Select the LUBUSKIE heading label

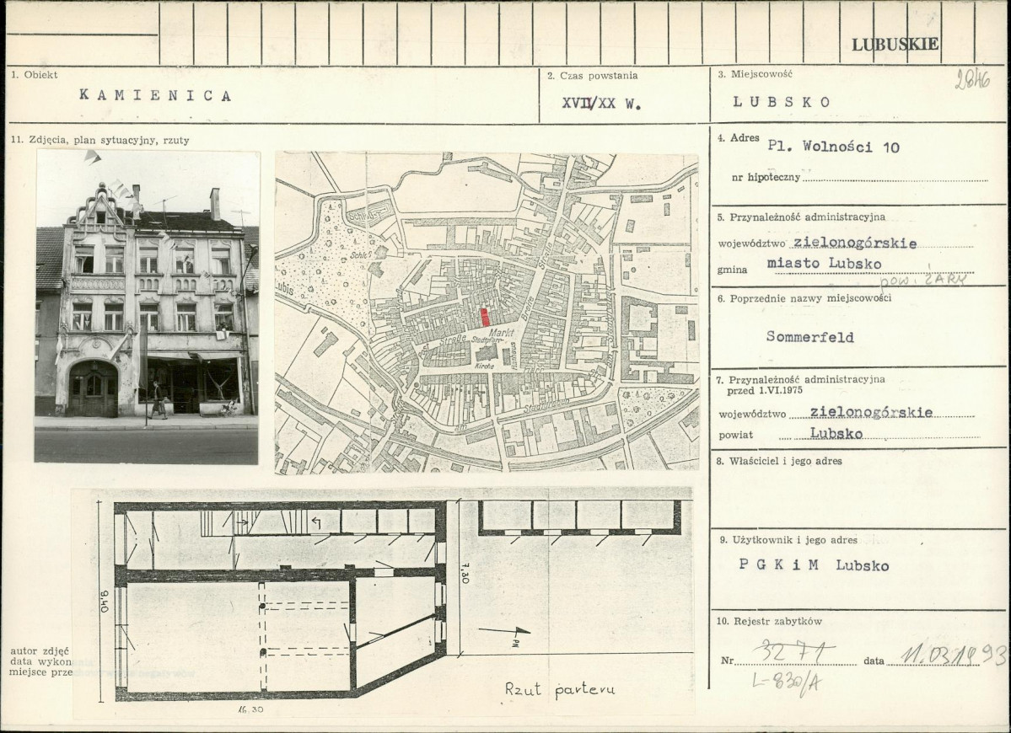pyautogui.click(x=895, y=45)
